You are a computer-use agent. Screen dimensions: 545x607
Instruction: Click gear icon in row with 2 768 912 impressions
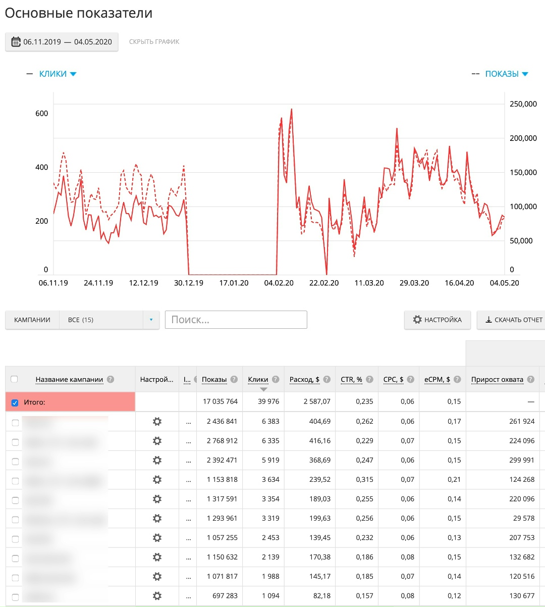(x=157, y=441)
